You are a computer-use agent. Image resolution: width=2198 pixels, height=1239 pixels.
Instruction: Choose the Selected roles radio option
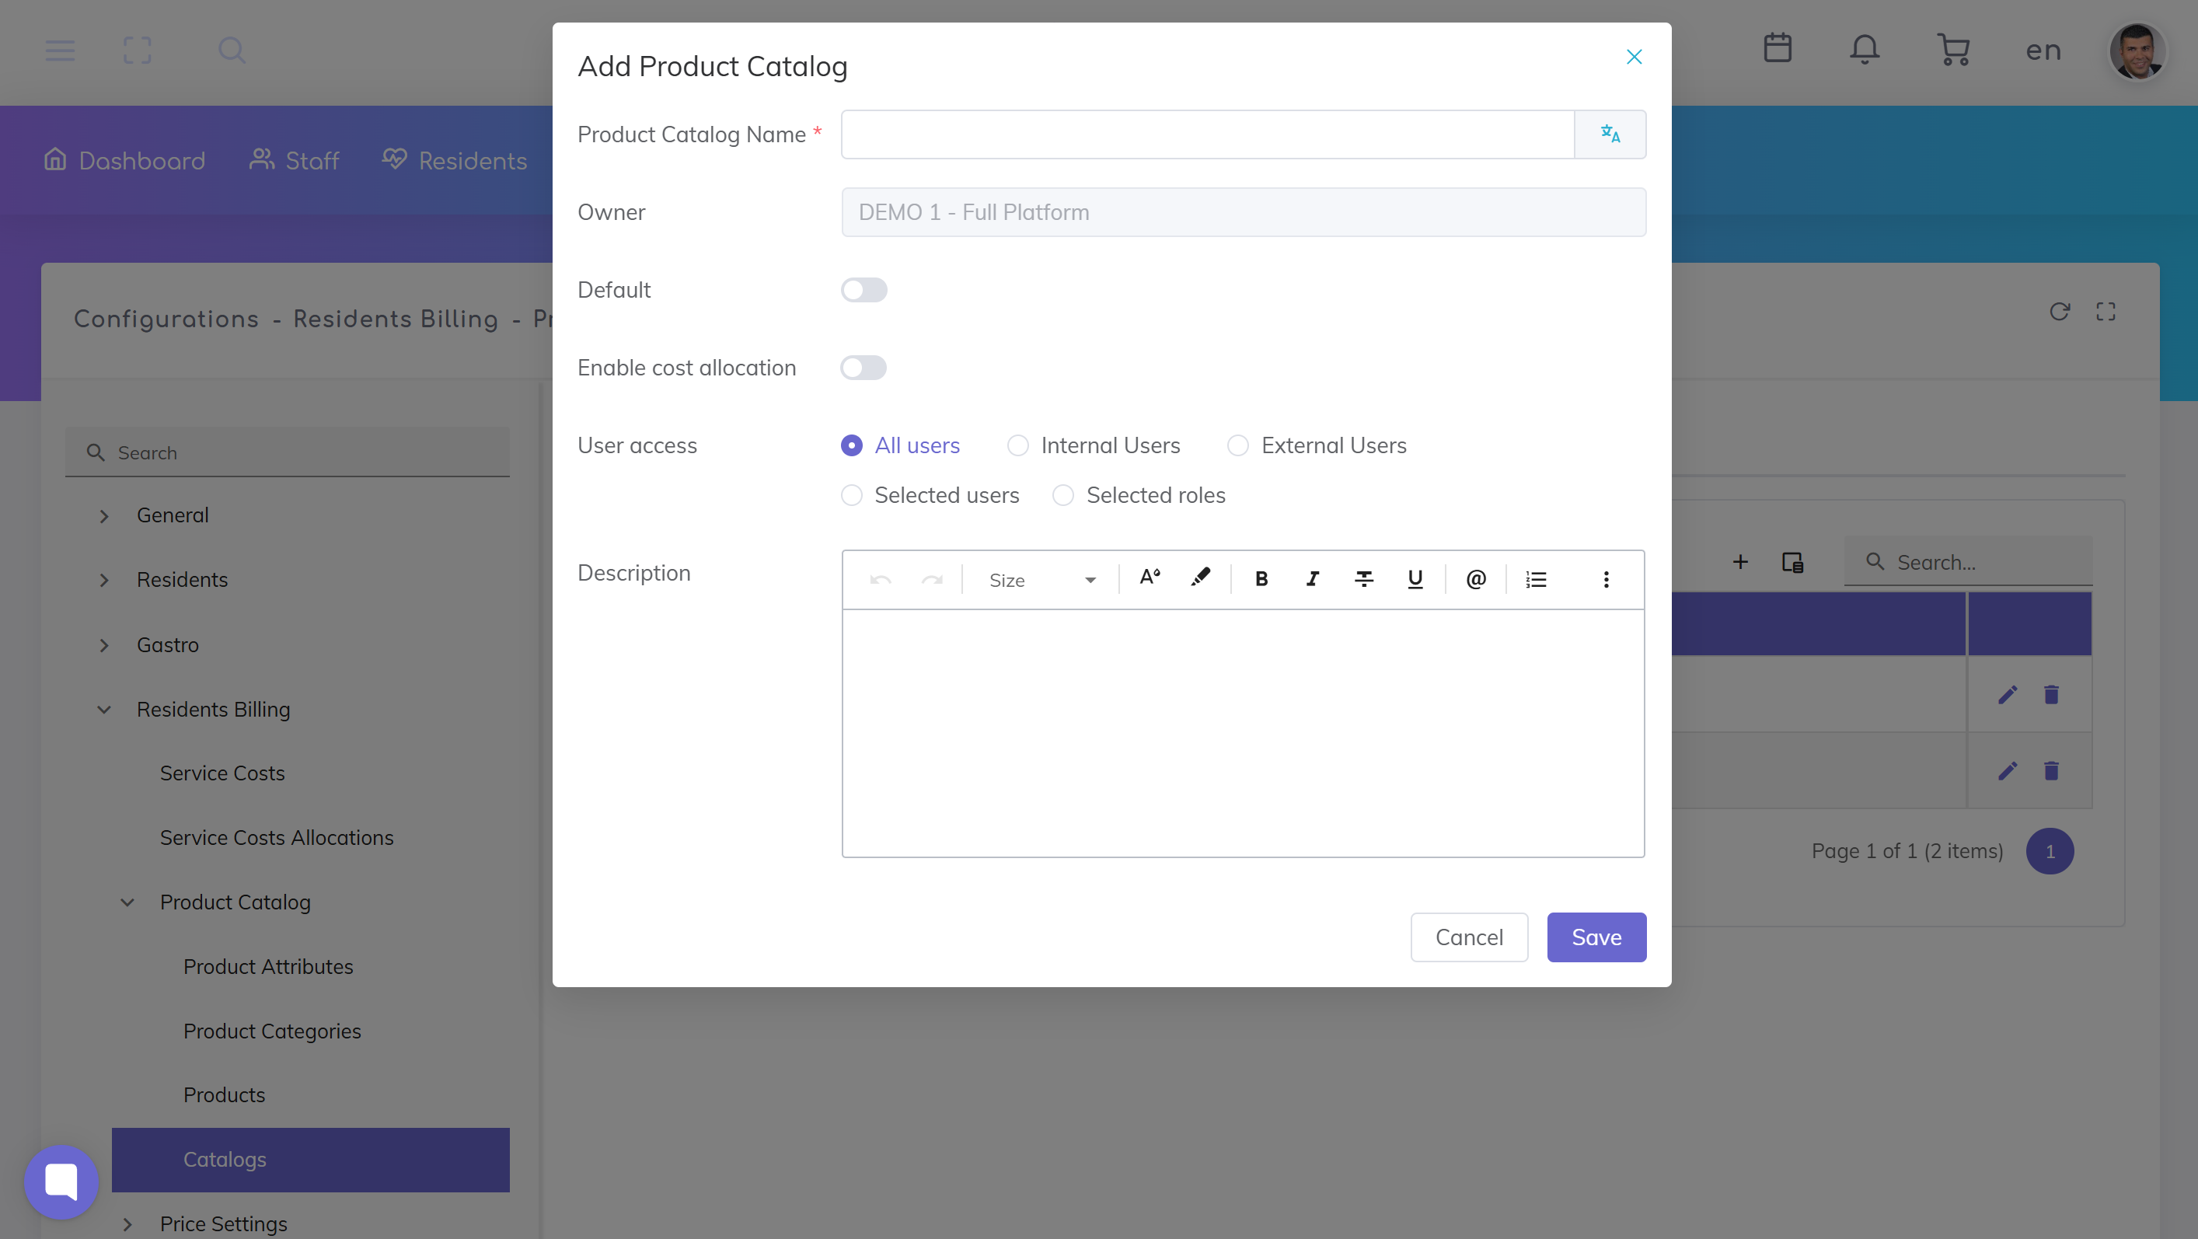pyautogui.click(x=1063, y=495)
